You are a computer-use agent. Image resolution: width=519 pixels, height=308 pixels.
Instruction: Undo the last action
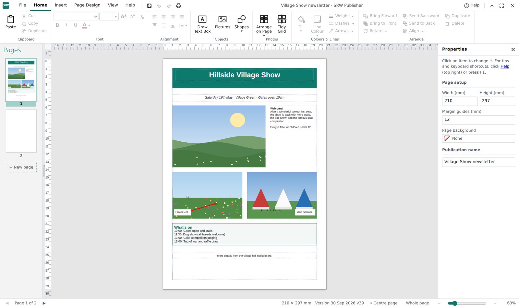pos(159,6)
